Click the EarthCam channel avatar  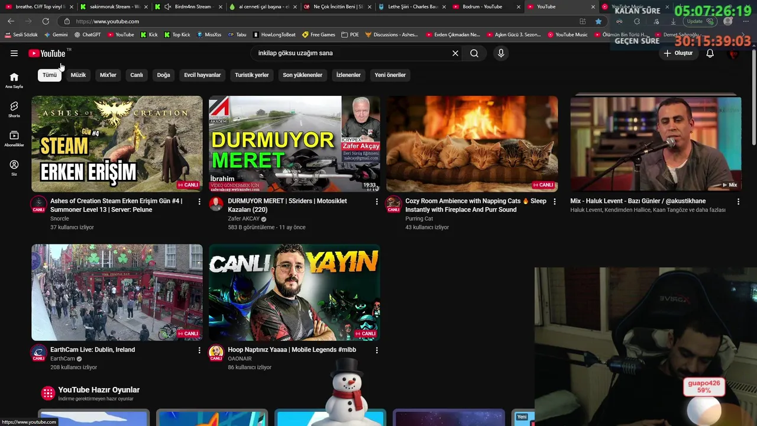pyautogui.click(x=38, y=353)
